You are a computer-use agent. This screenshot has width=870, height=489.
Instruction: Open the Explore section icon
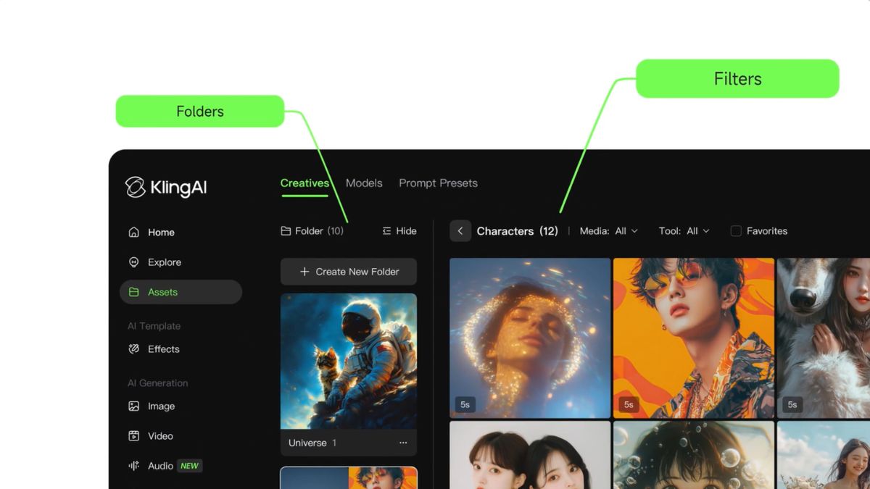(133, 262)
